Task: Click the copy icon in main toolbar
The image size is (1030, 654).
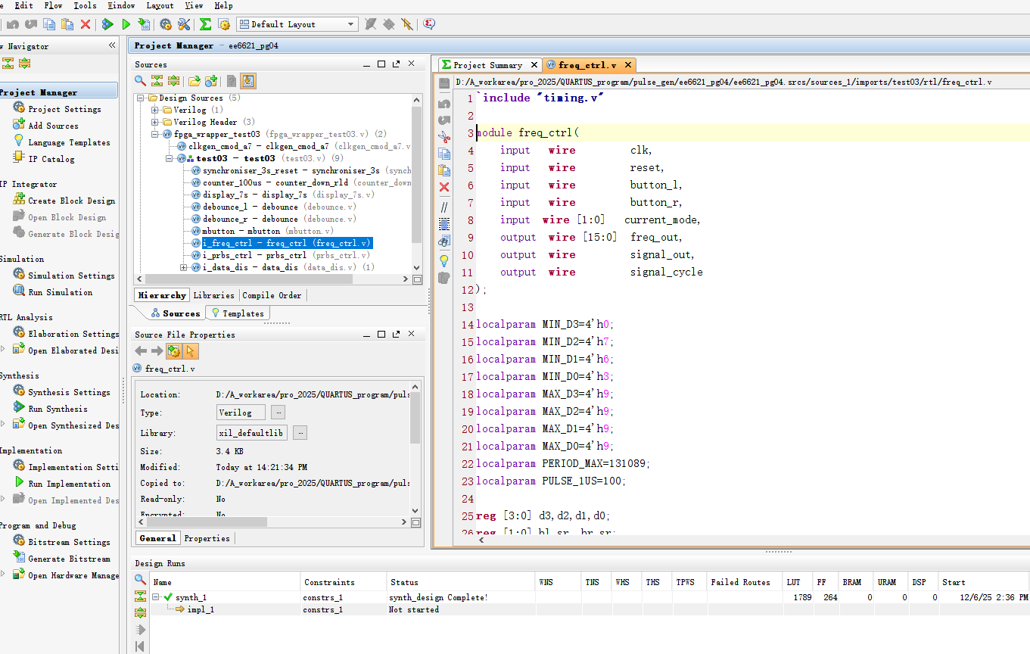Action: (49, 24)
